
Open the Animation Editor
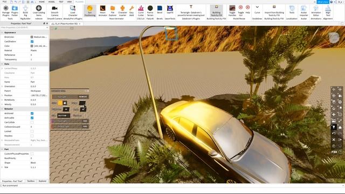316,11
